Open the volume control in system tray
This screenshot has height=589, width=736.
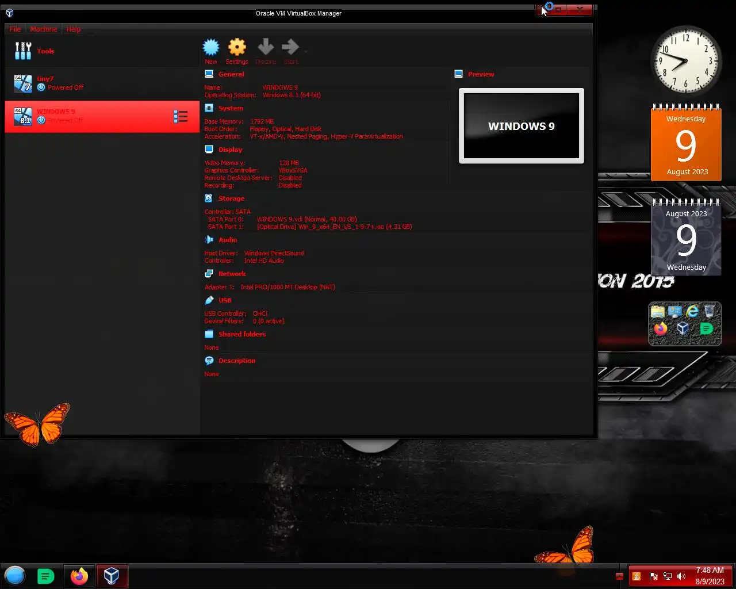coord(681,576)
